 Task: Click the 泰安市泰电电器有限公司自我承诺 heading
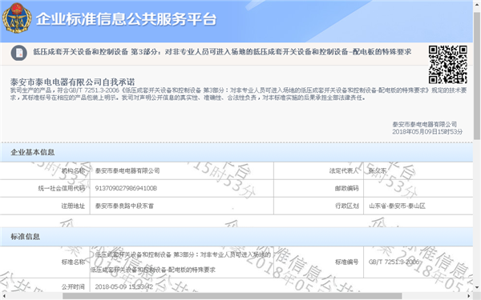point(72,82)
